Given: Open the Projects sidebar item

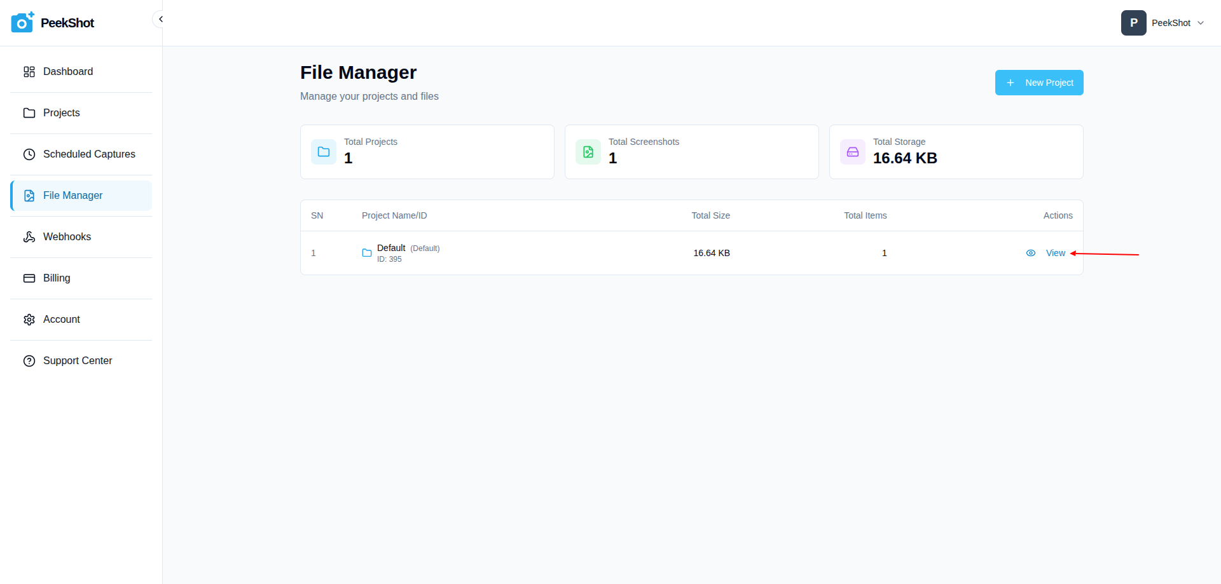Looking at the screenshot, I should [62, 113].
